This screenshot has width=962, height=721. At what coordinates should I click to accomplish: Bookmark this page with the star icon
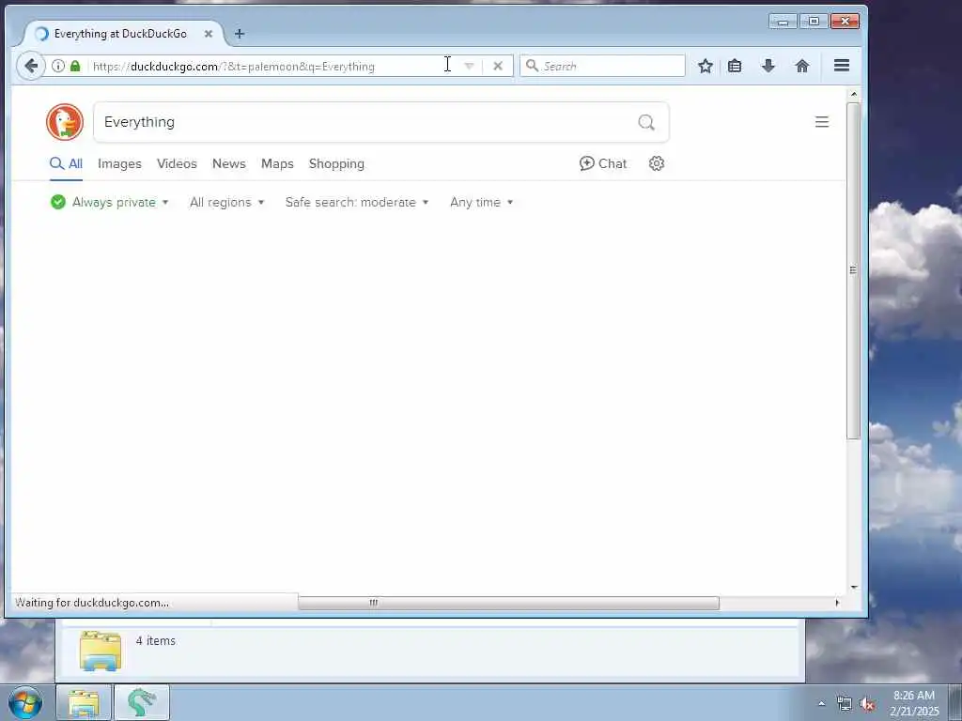click(705, 66)
